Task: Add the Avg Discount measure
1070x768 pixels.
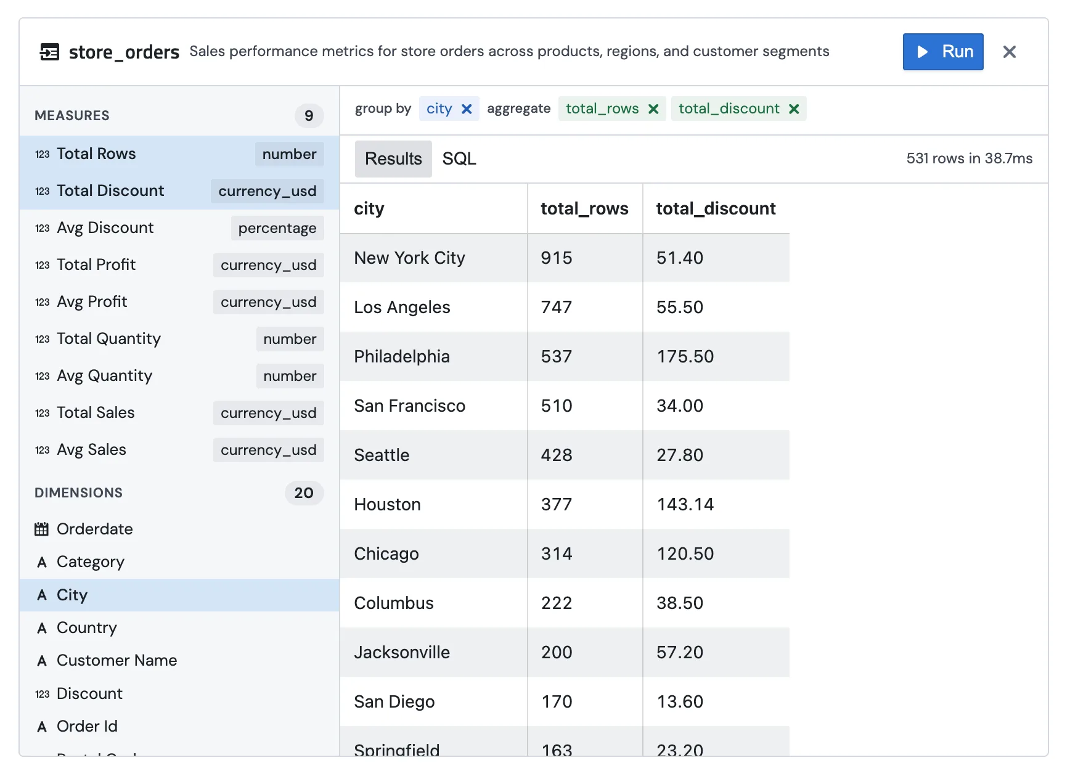Action: pos(179,228)
